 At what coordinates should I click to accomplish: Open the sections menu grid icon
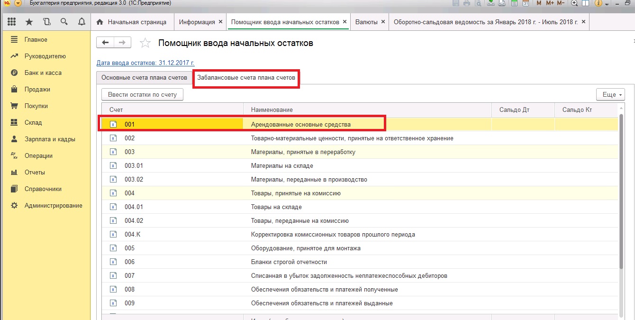pos(12,22)
